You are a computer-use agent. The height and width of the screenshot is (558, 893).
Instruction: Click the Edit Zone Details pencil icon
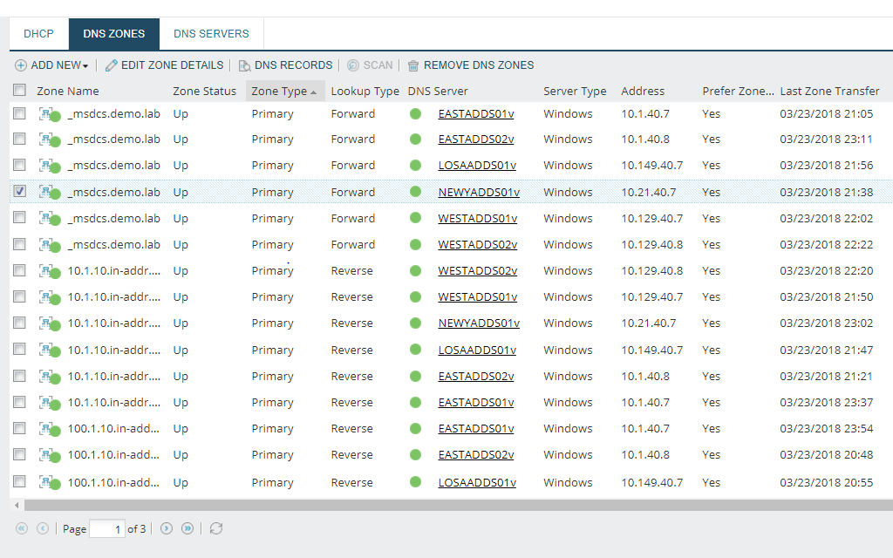pos(112,65)
